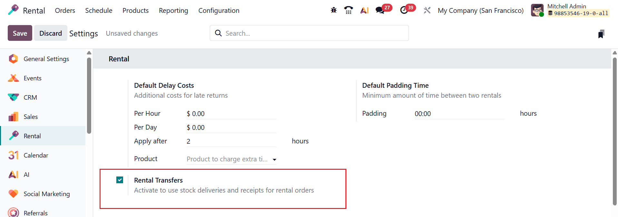The width and height of the screenshot is (618, 217).
Task: Open the bug report tool icon
Action: tap(333, 10)
